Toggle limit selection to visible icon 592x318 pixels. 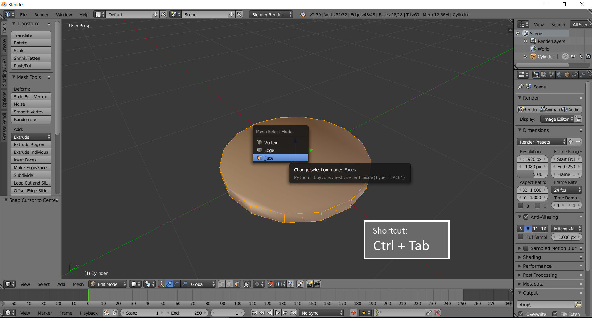click(x=247, y=284)
